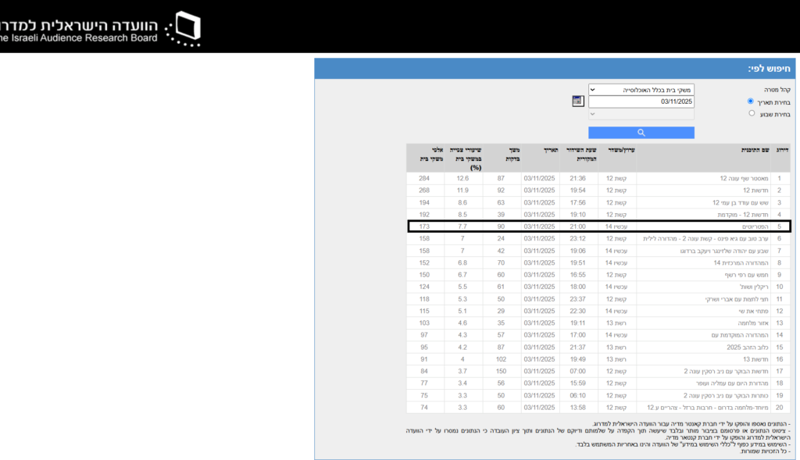Open the 'משקי בית בכלל האוכלוסייה' target audience dropdown
Image resolution: width=800 pixels, height=460 pixels.
pyautogui.click(x=641, y=90)
